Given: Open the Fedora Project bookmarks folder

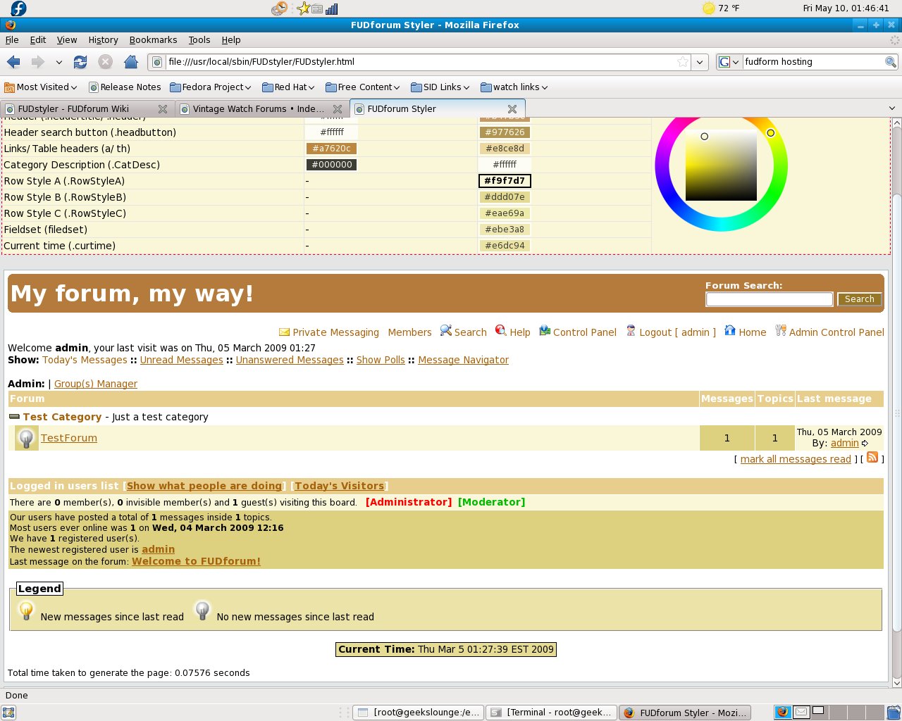Looking at the screenshot, I should (x=210, y=87).
